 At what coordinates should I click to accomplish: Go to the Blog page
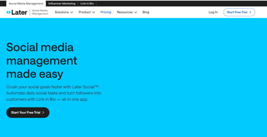146,12
